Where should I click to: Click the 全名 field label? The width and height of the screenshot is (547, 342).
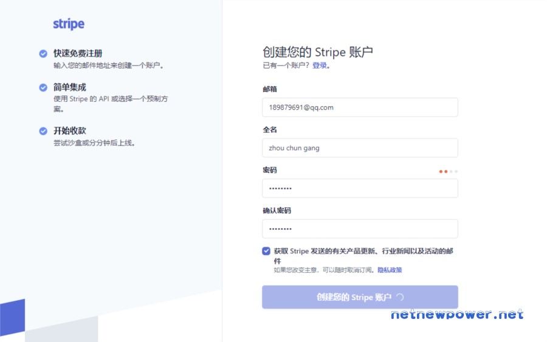[270, 130]
